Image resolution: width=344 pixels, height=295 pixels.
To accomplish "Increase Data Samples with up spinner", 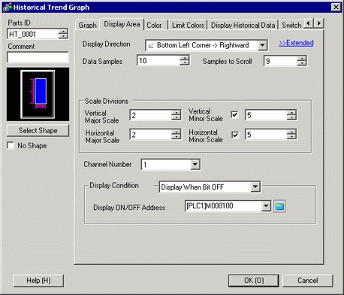I will pyautogui.click(x=185, y=58).
